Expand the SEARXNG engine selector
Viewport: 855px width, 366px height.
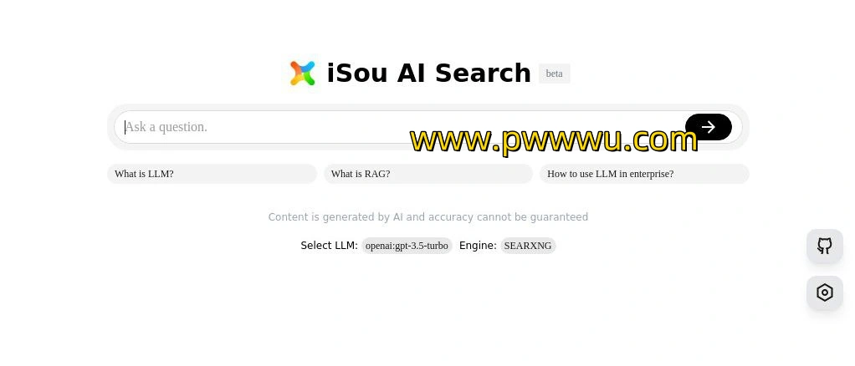pos(528,246)
